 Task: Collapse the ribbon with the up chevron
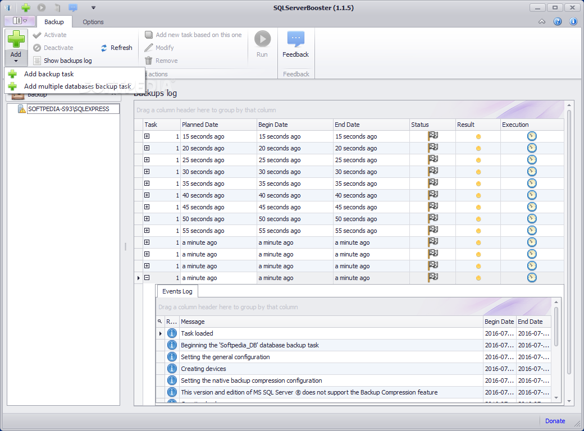tap(542, 21)
